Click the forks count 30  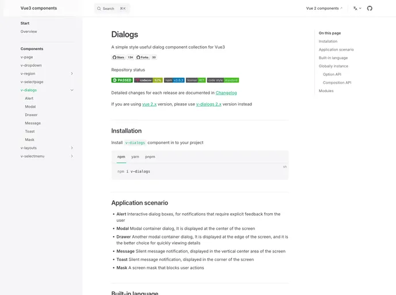tap(154, 58)
